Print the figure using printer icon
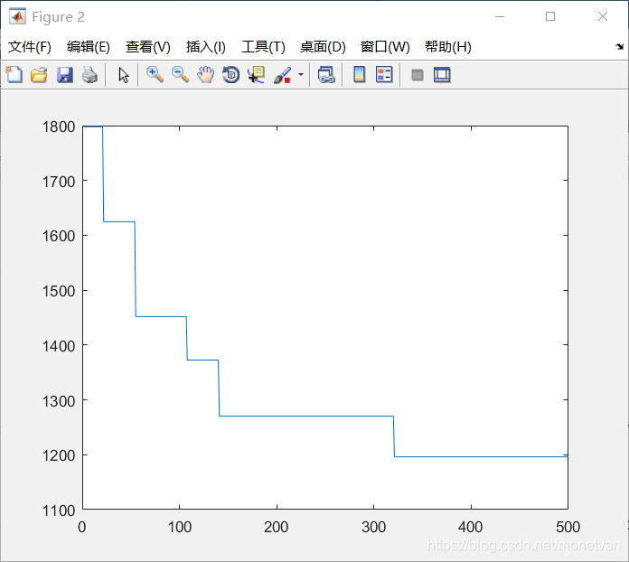 [x=89, y=75]
